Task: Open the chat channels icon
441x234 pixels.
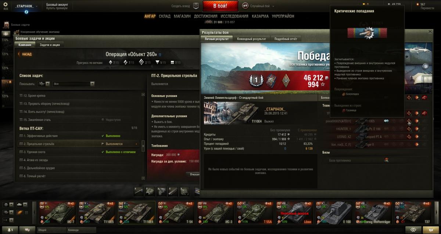Action: tap(28, 230)
